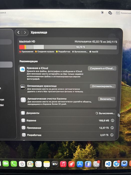Click the yellow Разработчик legend dot
This screenshot has height=175, width=131.
tap(57, 52)
